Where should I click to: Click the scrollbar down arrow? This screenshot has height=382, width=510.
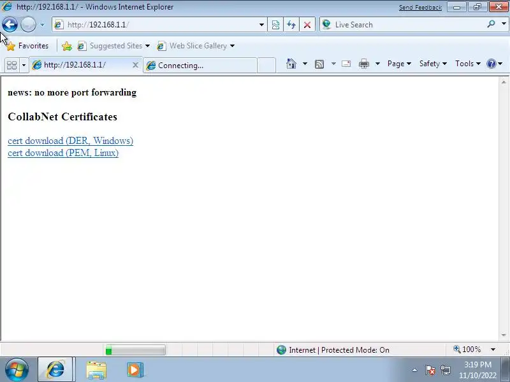504,335
